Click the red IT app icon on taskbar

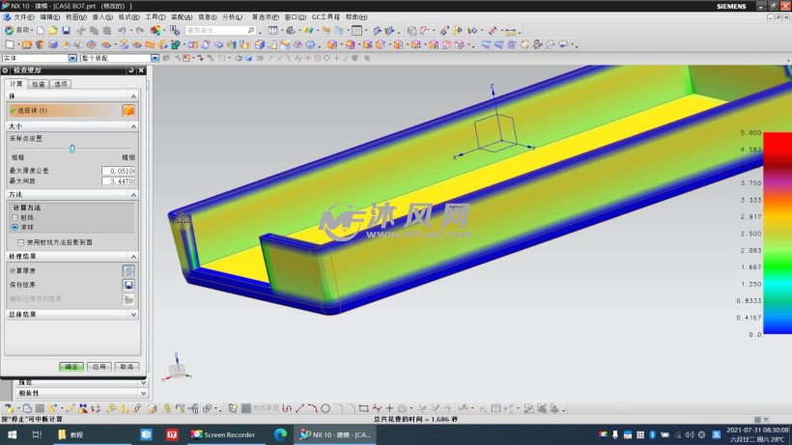(x=172, y=434)
